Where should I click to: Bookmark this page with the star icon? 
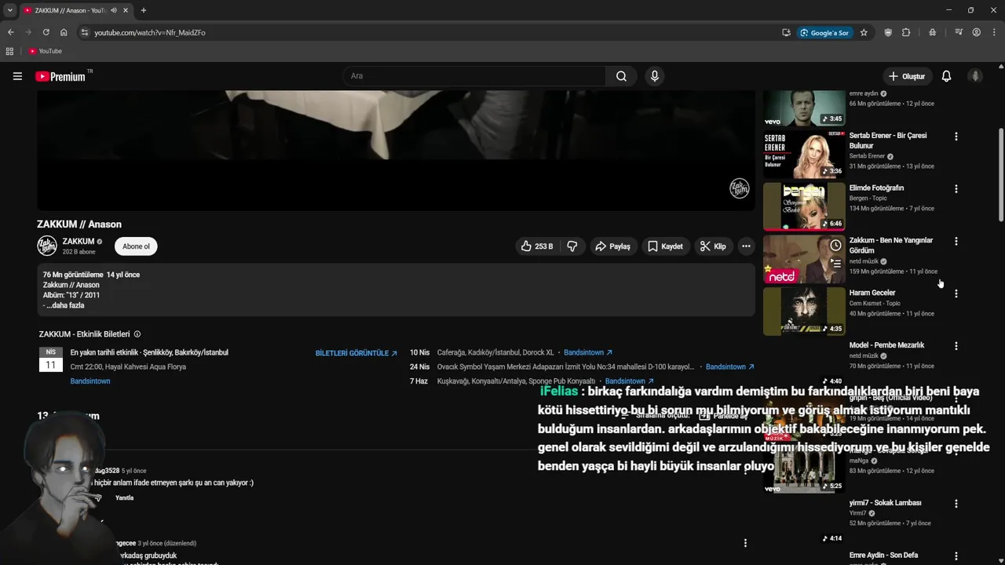864,32
